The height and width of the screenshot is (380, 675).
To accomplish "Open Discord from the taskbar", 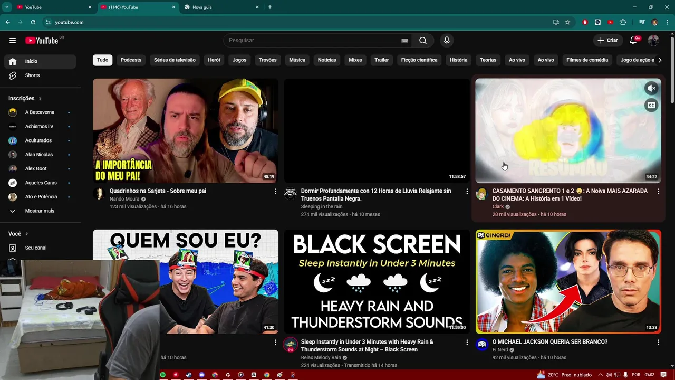I will tap(201, 375).
